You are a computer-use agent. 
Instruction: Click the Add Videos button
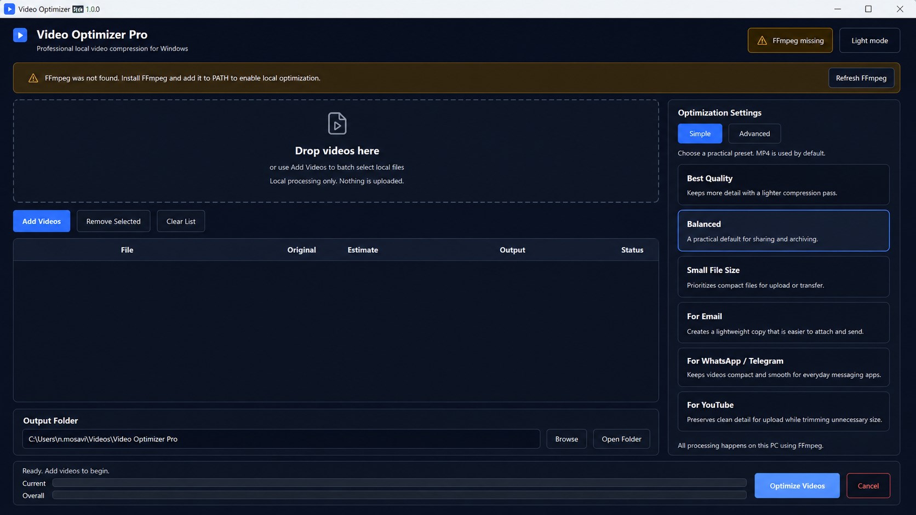[x=42, y=221]
